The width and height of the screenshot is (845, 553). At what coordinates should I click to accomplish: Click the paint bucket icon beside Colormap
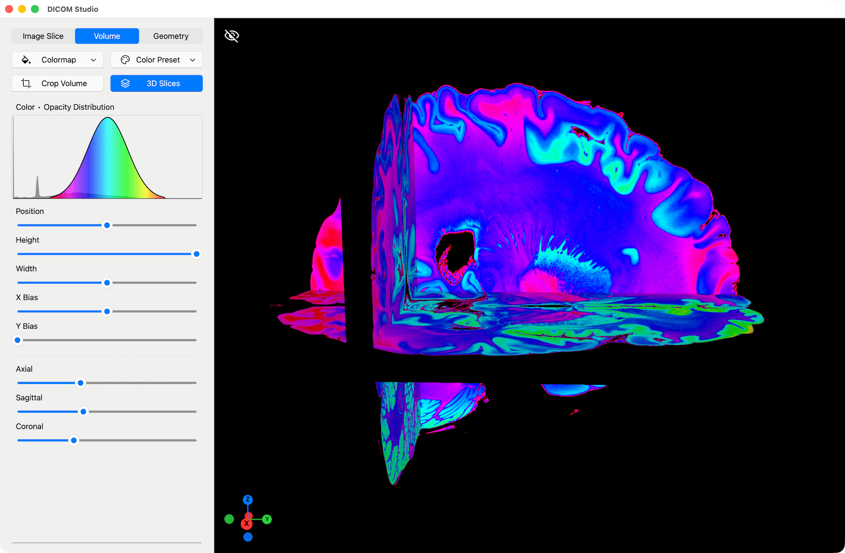point(26,60)
